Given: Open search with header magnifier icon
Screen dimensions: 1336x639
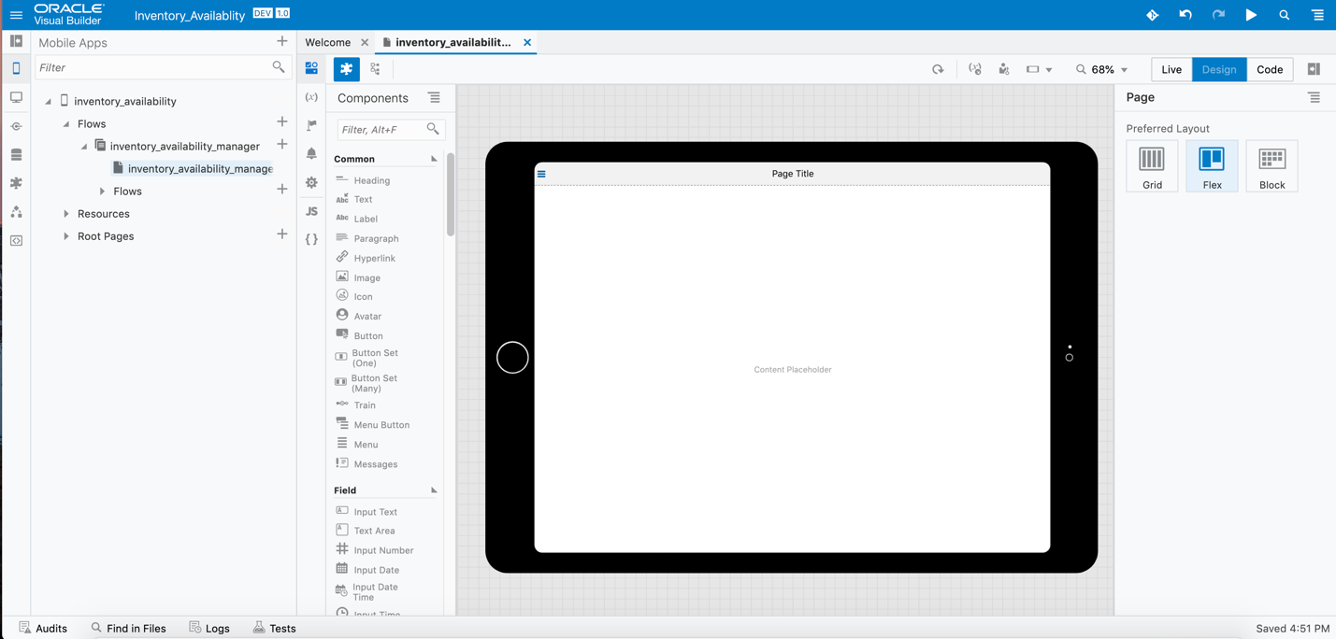Looking at the screenshot, I should tap(1285, 15).
